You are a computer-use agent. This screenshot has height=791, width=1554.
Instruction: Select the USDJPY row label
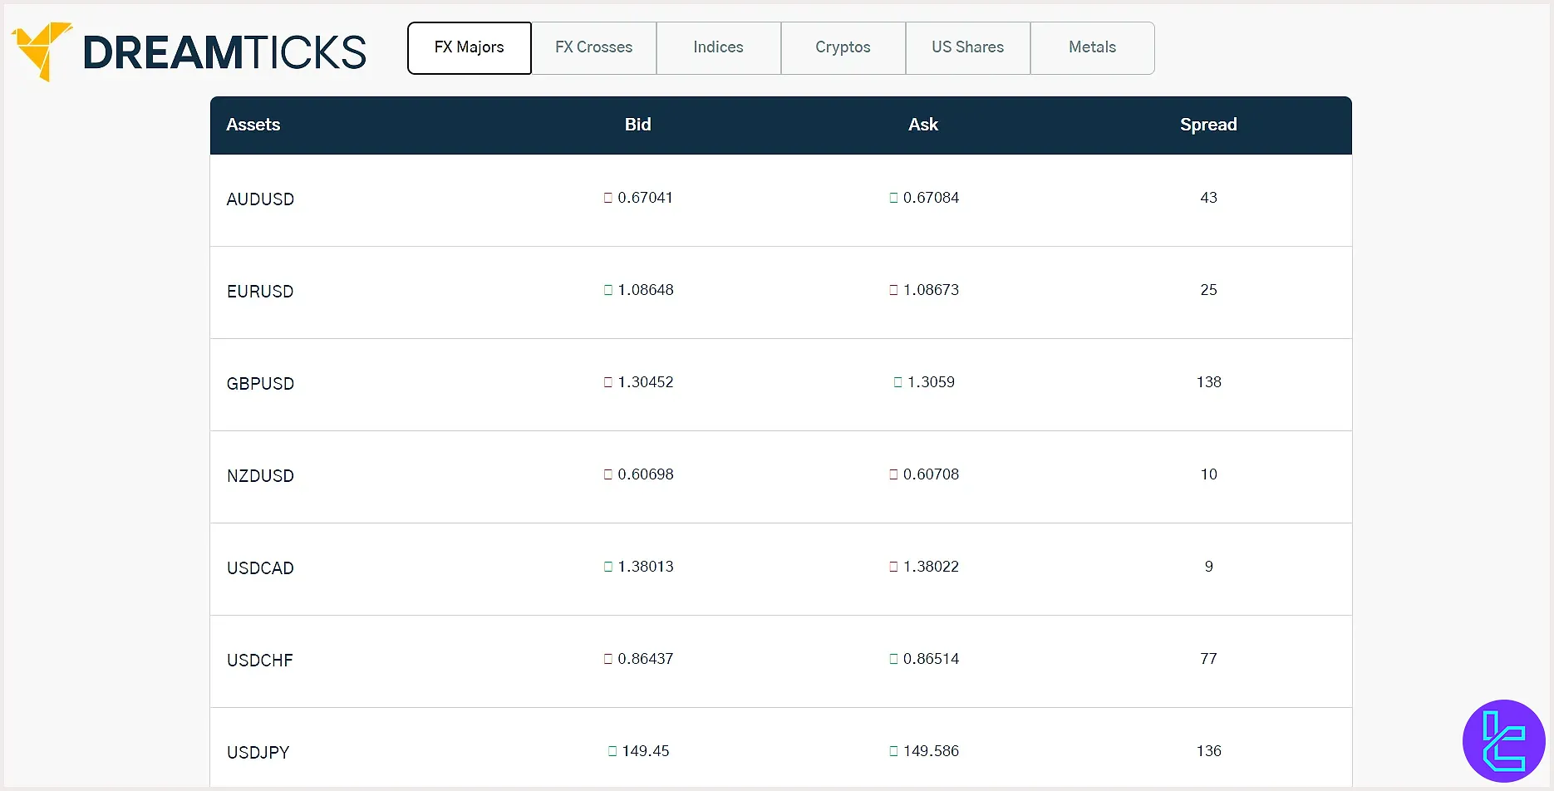[x=258, y=752]
